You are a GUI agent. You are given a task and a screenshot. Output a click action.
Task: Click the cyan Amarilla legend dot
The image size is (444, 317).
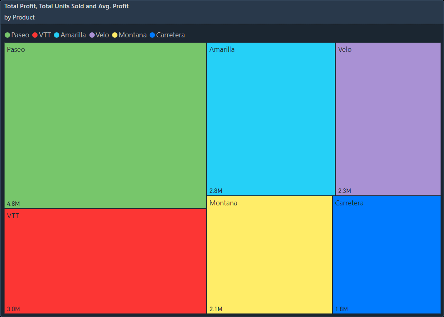(57, 35)
